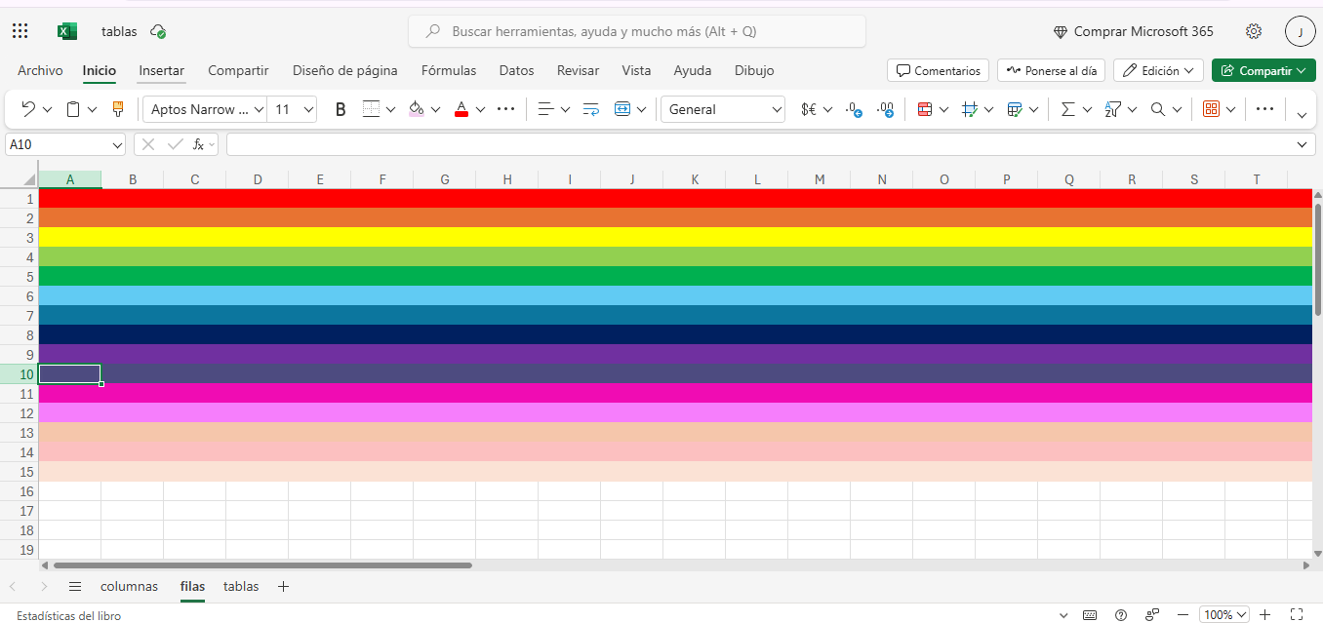Open the Fórmulas ribbon tab
1323x623 pixels.
pyautogui.click(x=449, y=70)
